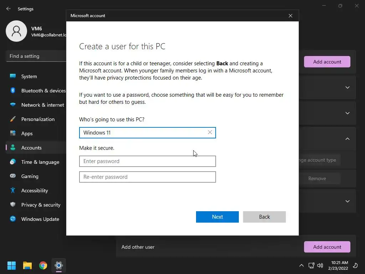Image resolution: width=365 pixels, height=274 pixels.
Task: Collapse the expanded account row chevron
Action: pyautogui.click(x=347, y=139)
